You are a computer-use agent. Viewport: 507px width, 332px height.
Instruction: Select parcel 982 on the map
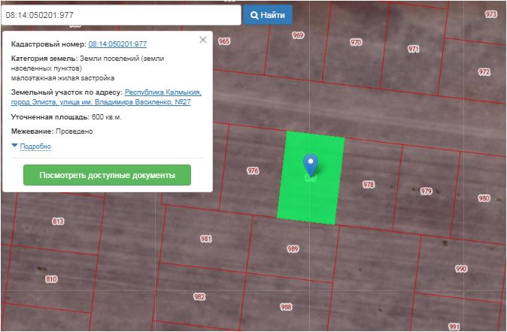pos(199,297)
